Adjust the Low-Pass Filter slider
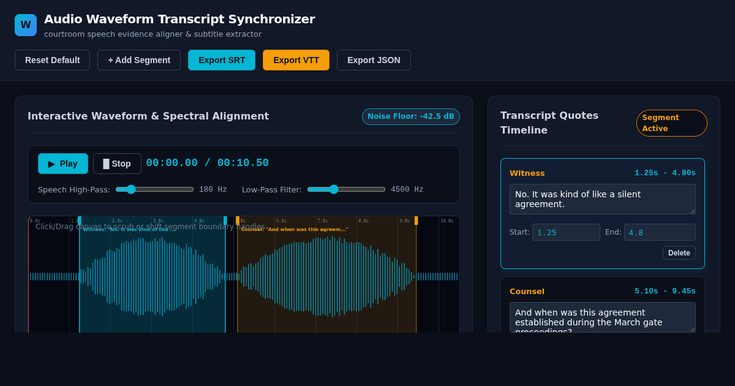The width and height of the screenshot is (735, 386). point(346,189)
